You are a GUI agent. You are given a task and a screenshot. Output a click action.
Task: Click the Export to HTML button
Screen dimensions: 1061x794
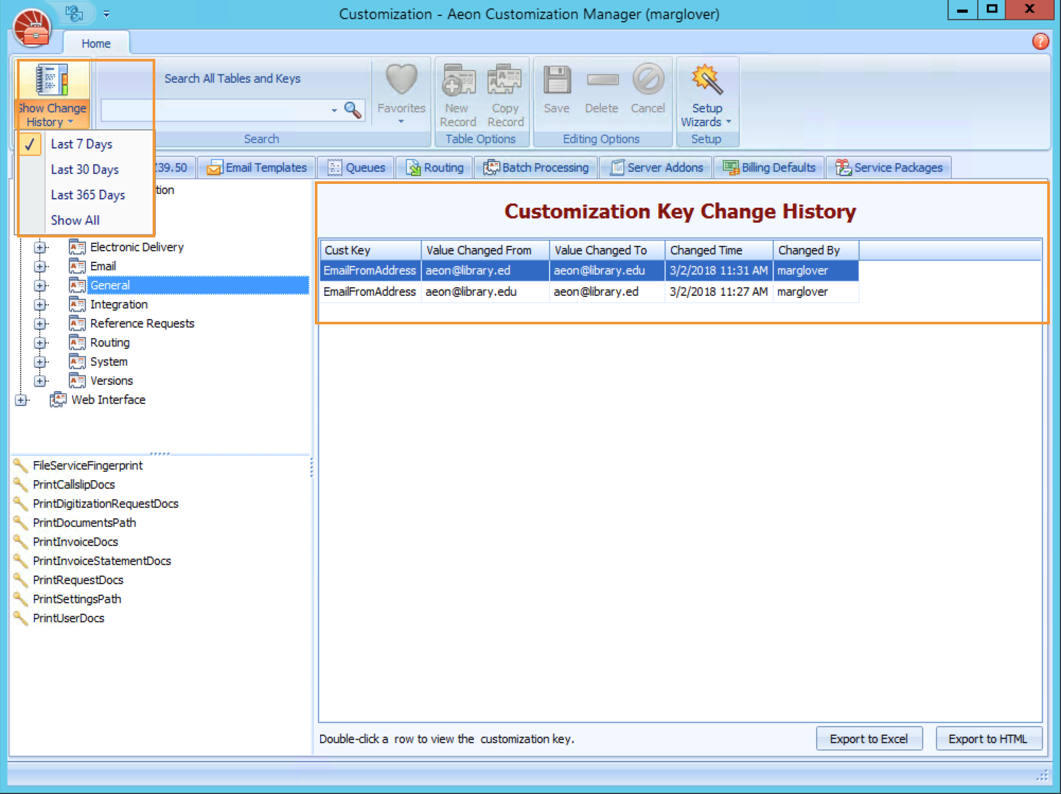pyautogui.click(x=989, y=738)
